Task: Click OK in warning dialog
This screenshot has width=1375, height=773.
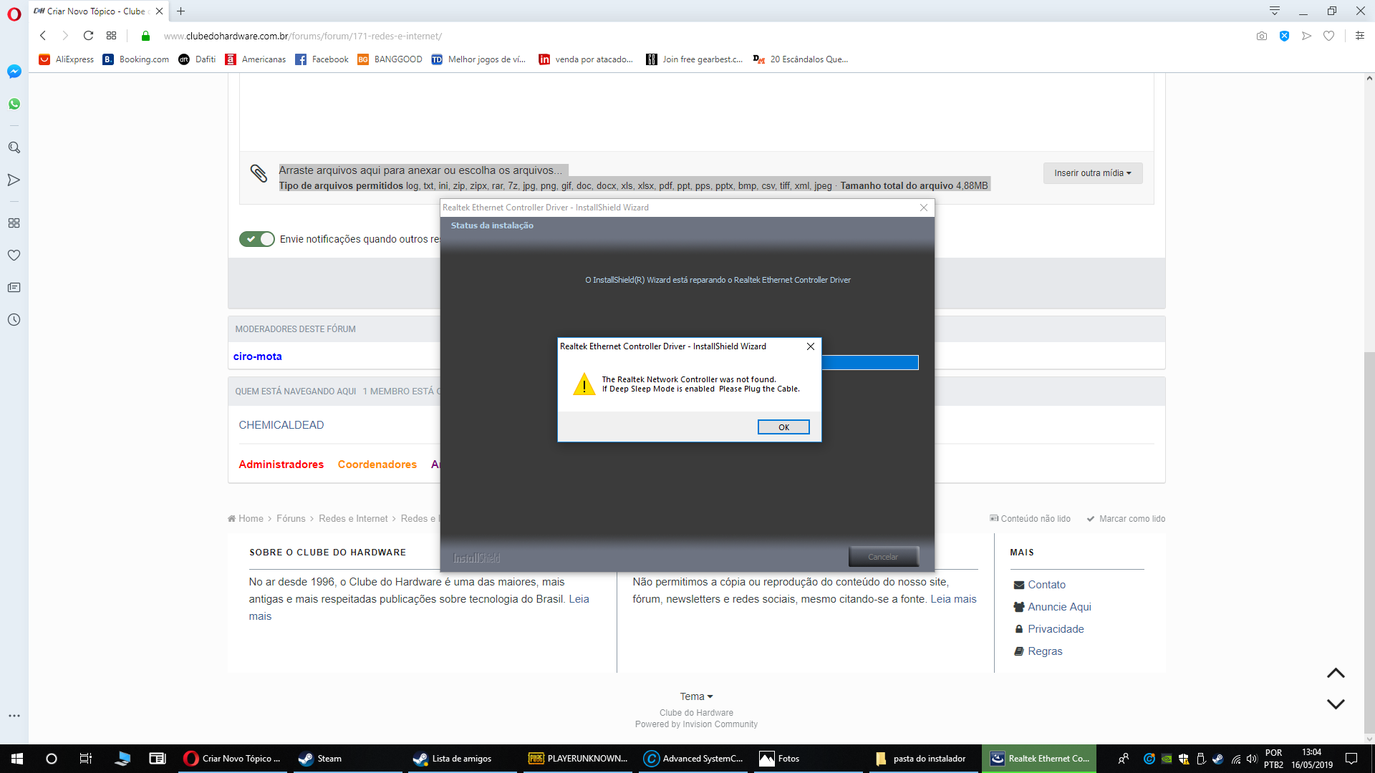Action: [x=783, y=427]
